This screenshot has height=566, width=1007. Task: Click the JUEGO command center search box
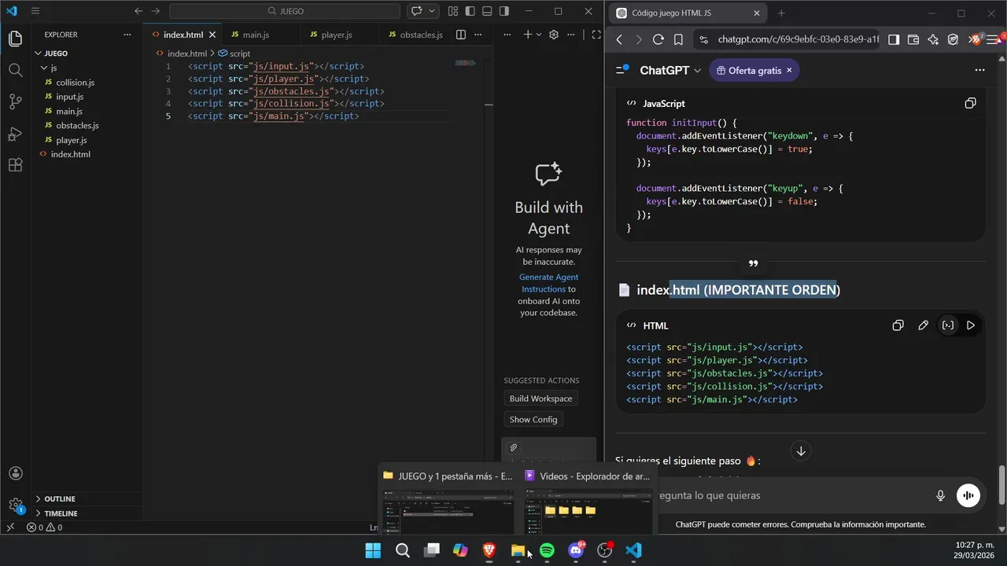coord(285,11)
